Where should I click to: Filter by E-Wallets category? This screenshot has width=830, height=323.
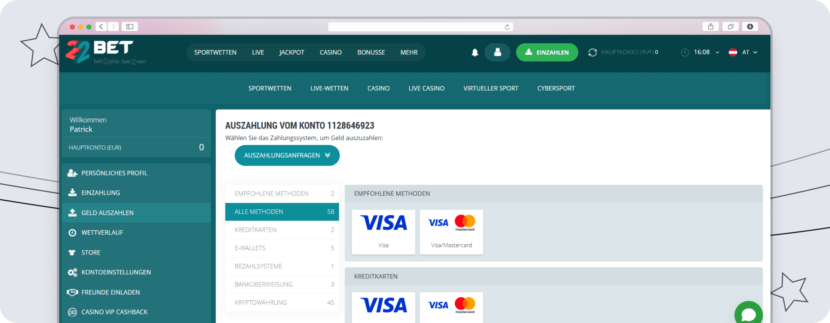click(282, 248)
